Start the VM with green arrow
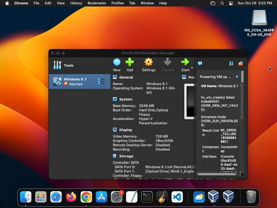This screenshot has width=277, height=208. point(185,62)
